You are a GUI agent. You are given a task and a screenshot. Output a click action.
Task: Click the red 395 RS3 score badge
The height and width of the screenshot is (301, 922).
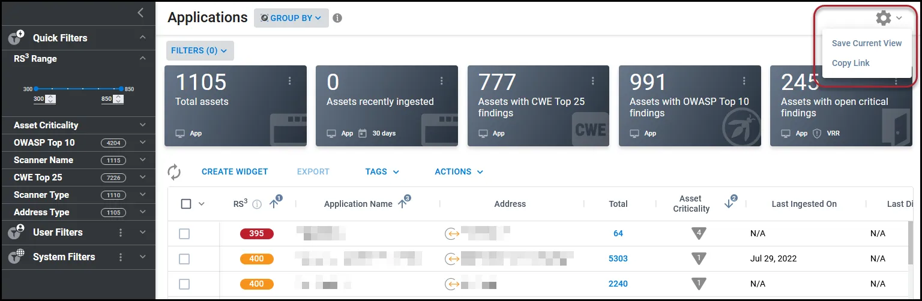point(257,234)
